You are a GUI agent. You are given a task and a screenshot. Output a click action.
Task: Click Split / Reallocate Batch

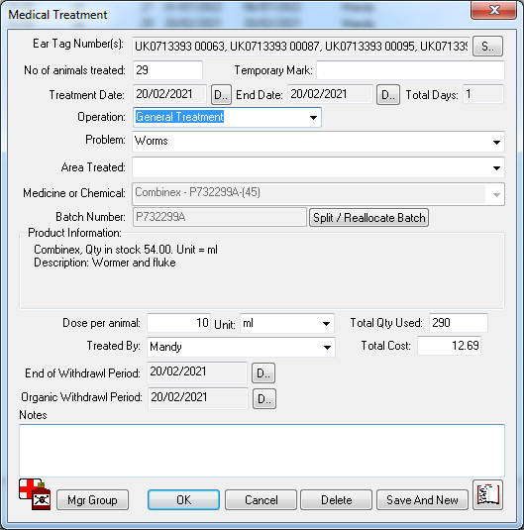368,217
